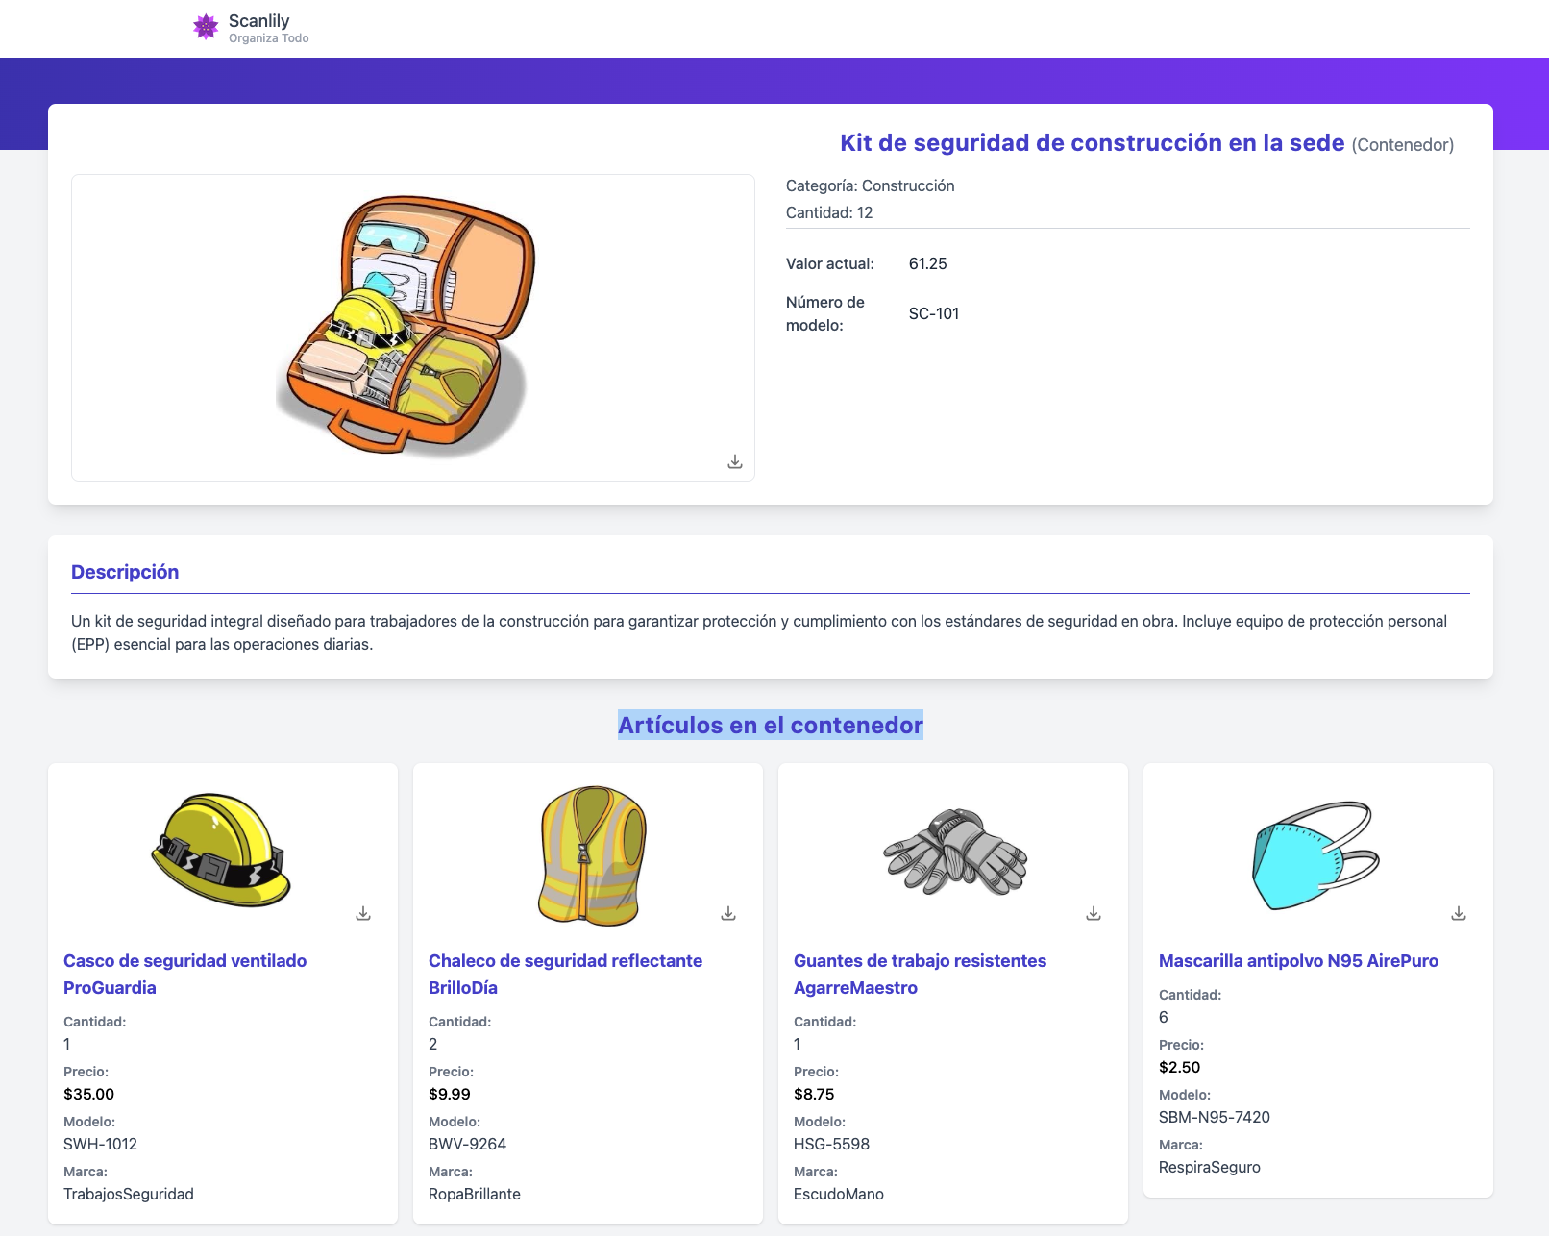Open Guantes de trabajo resistentes AgarreMaestro link
Image resolution: width=1549 pixels, height=1236 pixels.
(920, 974)
